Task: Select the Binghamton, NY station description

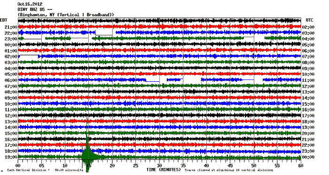Action: pos(66,15)
